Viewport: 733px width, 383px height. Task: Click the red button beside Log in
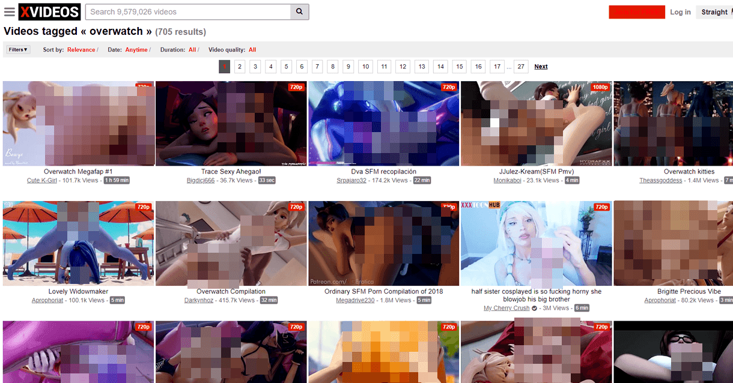click(x=636, y=12)
